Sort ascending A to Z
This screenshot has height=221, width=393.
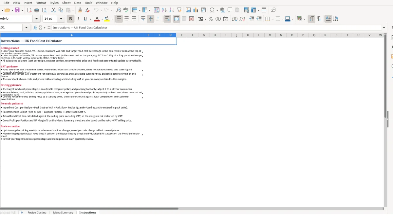(164, 10)
